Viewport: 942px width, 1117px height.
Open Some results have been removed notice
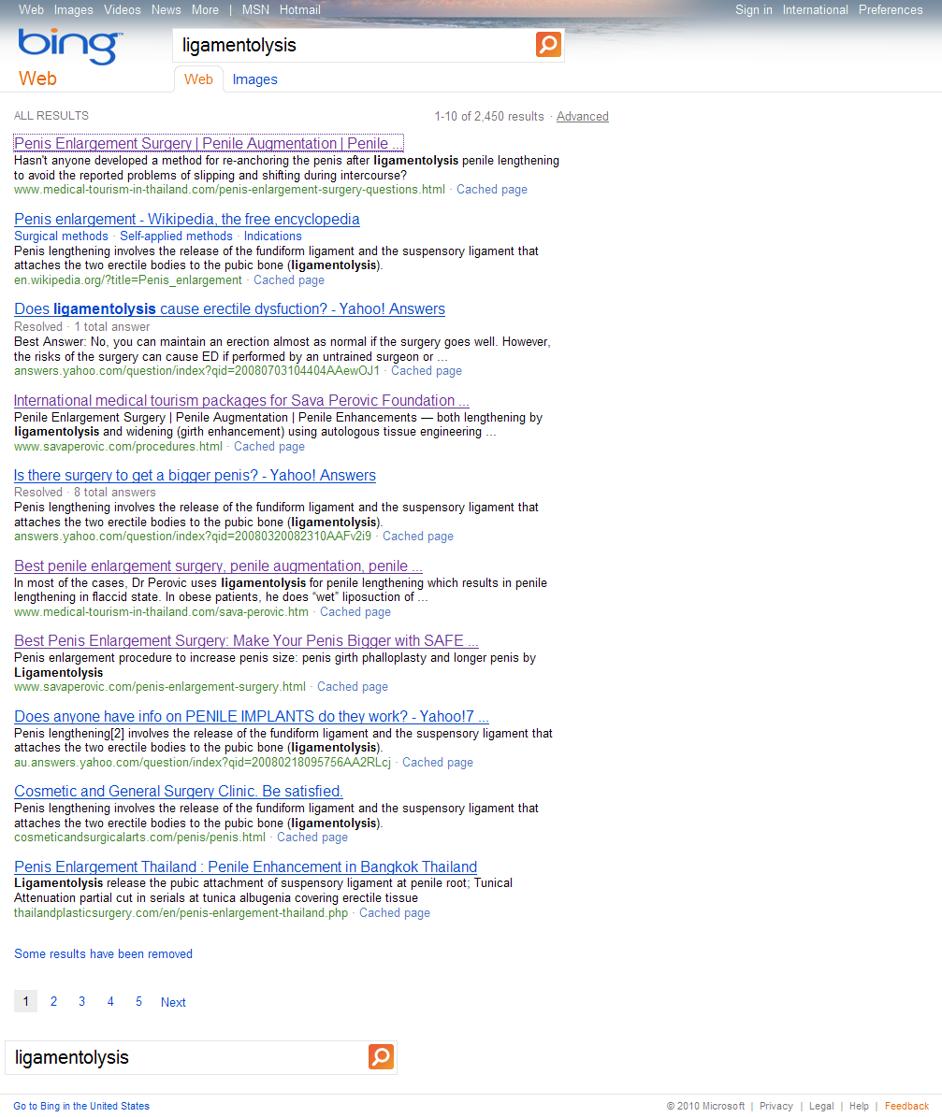coord(103,954)
